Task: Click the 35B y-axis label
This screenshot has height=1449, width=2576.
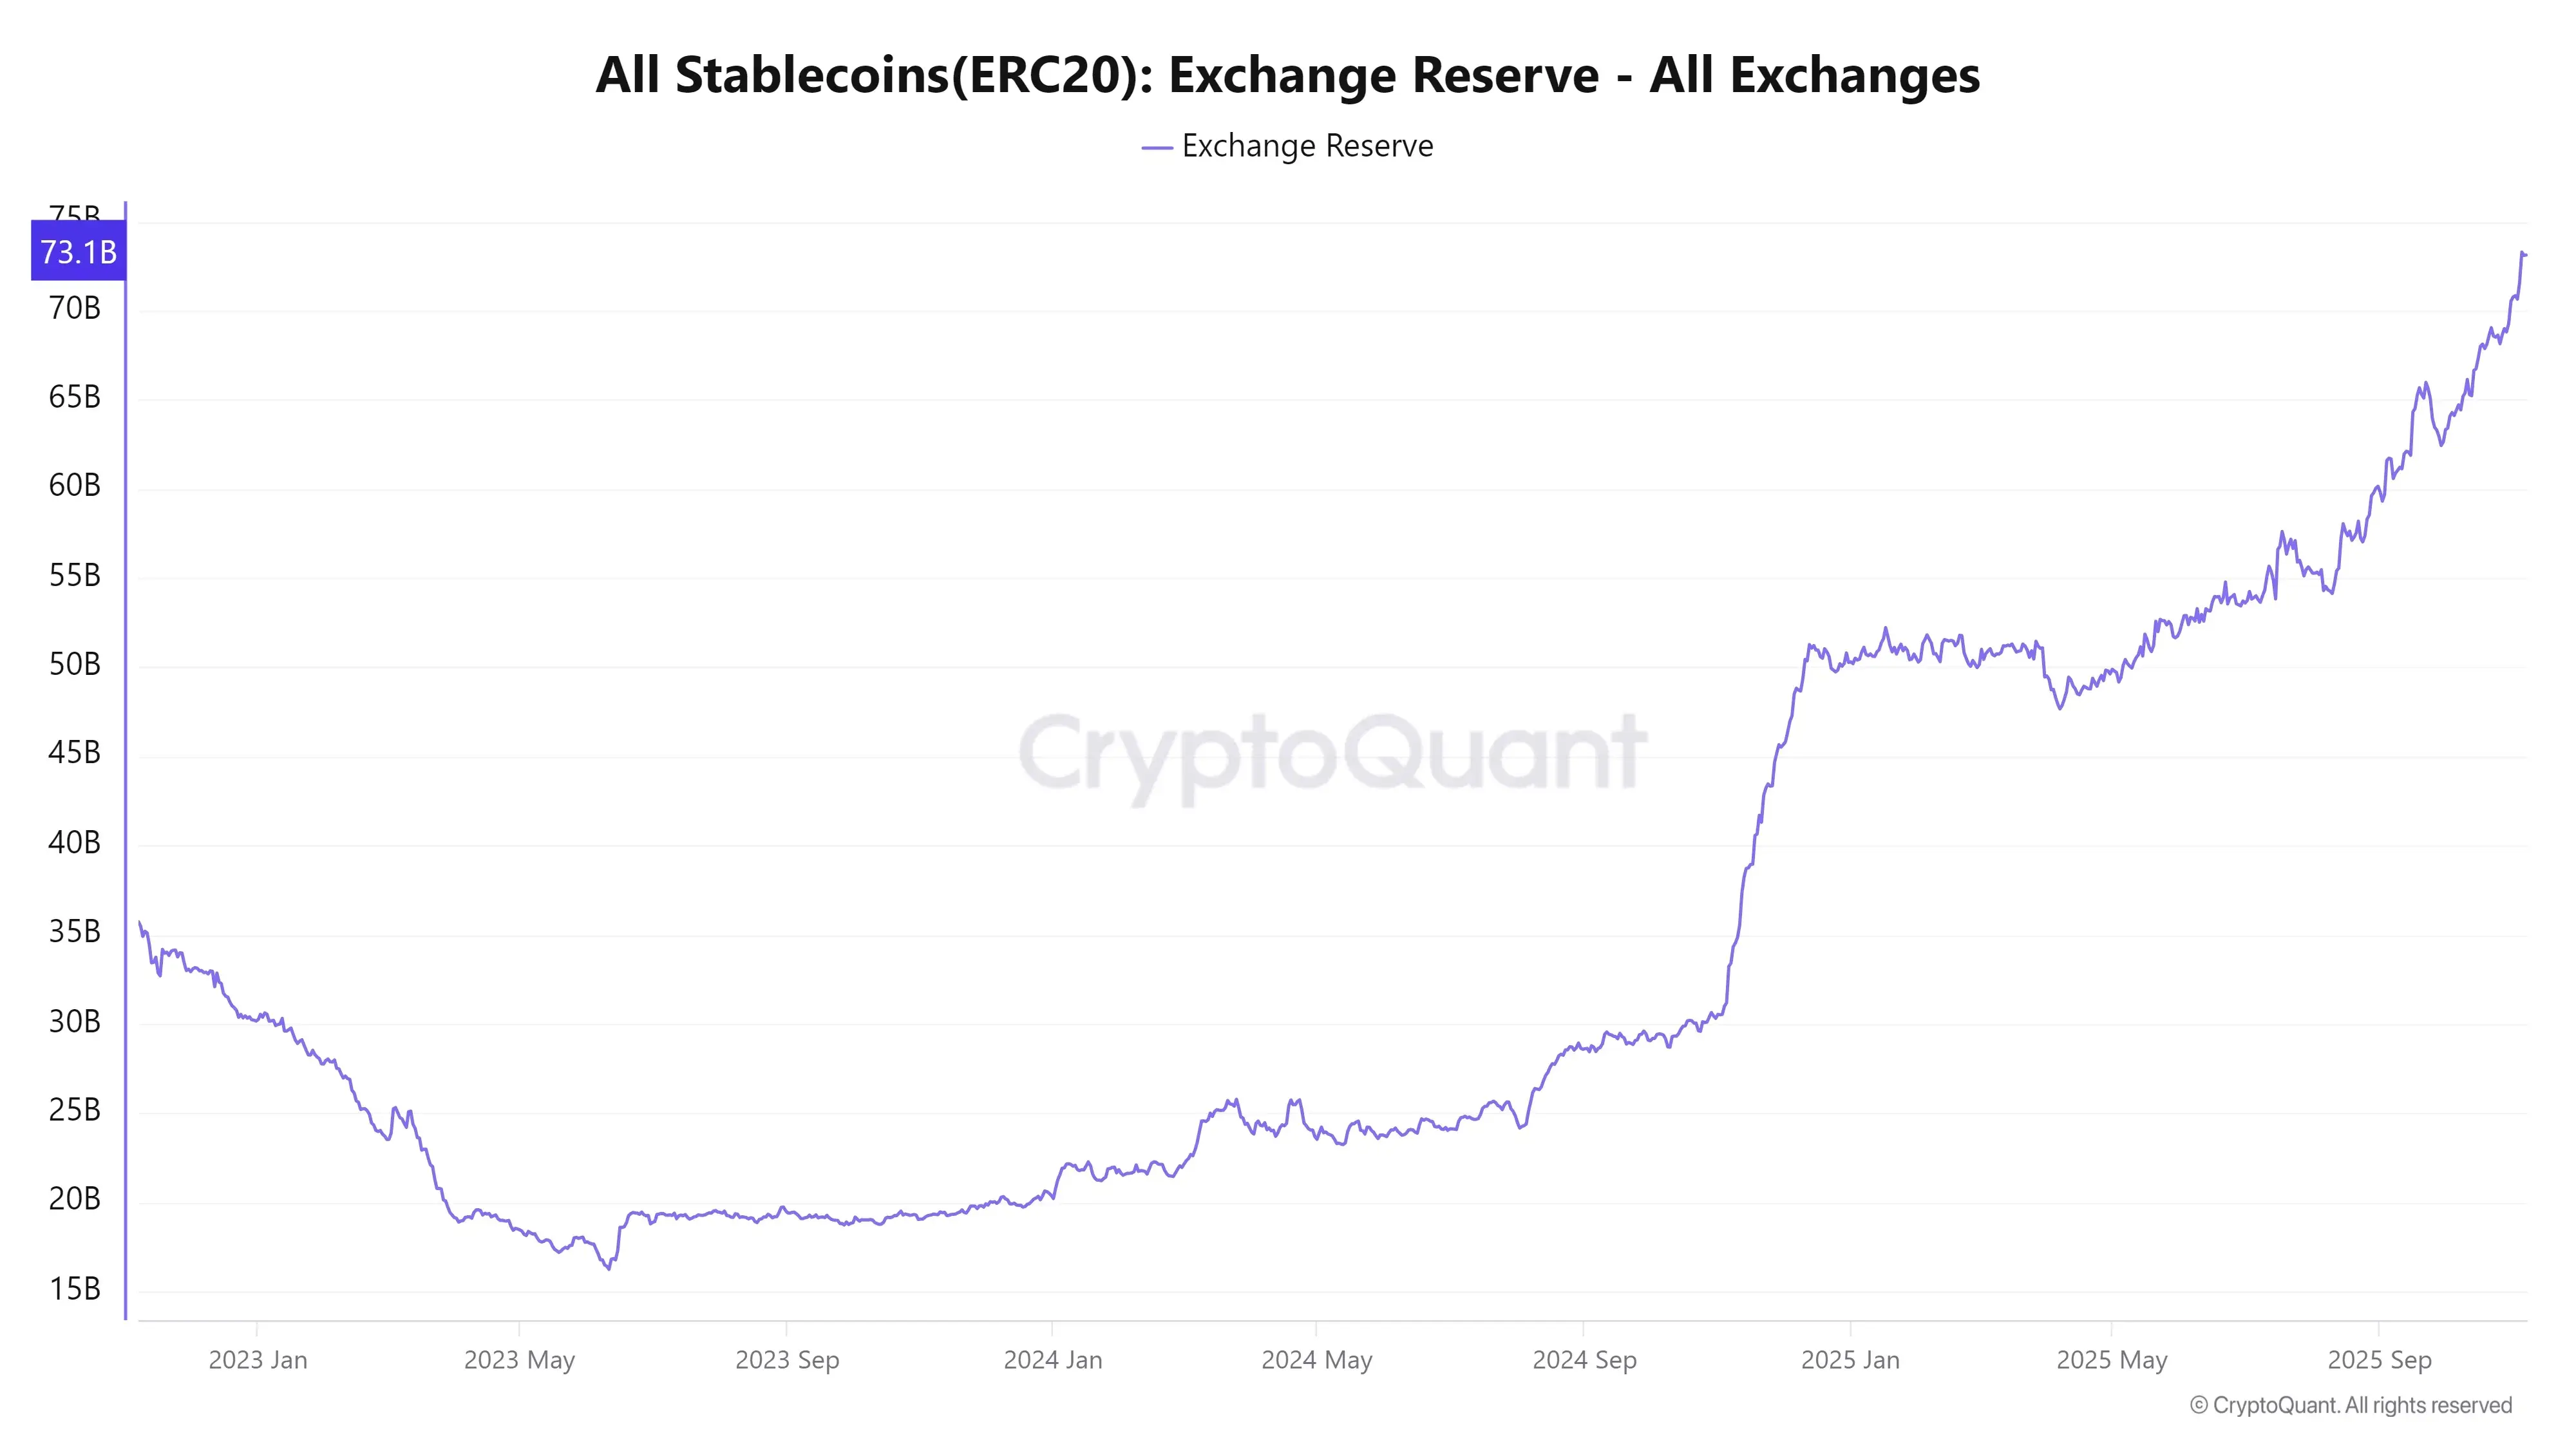Action: pyautogui.click(x=75, y=932)
